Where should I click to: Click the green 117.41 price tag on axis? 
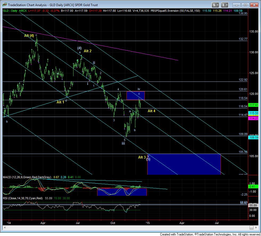click(x=253, y=105)
